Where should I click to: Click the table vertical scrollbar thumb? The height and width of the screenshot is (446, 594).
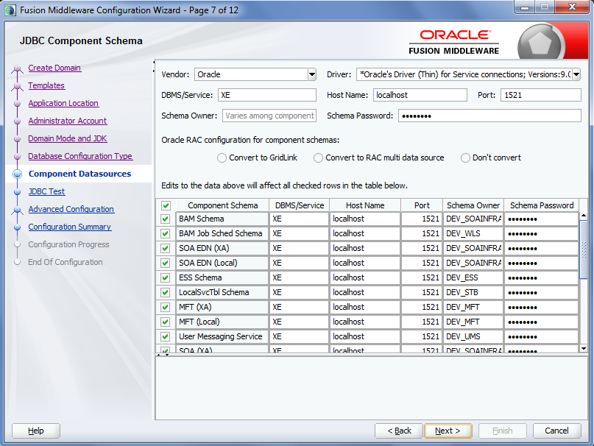[x=584, y=249]
